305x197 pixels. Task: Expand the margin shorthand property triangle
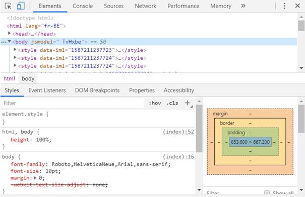[x=35, y=178]
